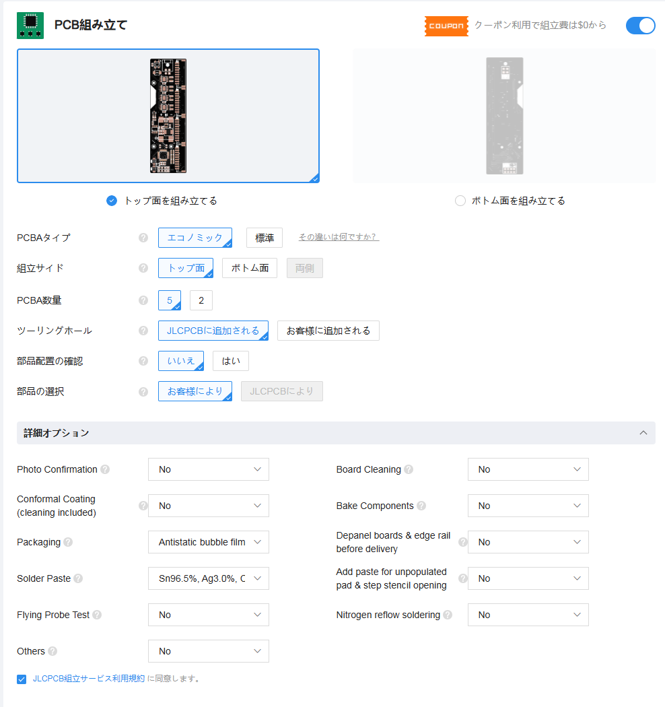Click help icon beside Conformal Coating
The image size is (665, 707).
pyautogui.click(x=143, y=506)
